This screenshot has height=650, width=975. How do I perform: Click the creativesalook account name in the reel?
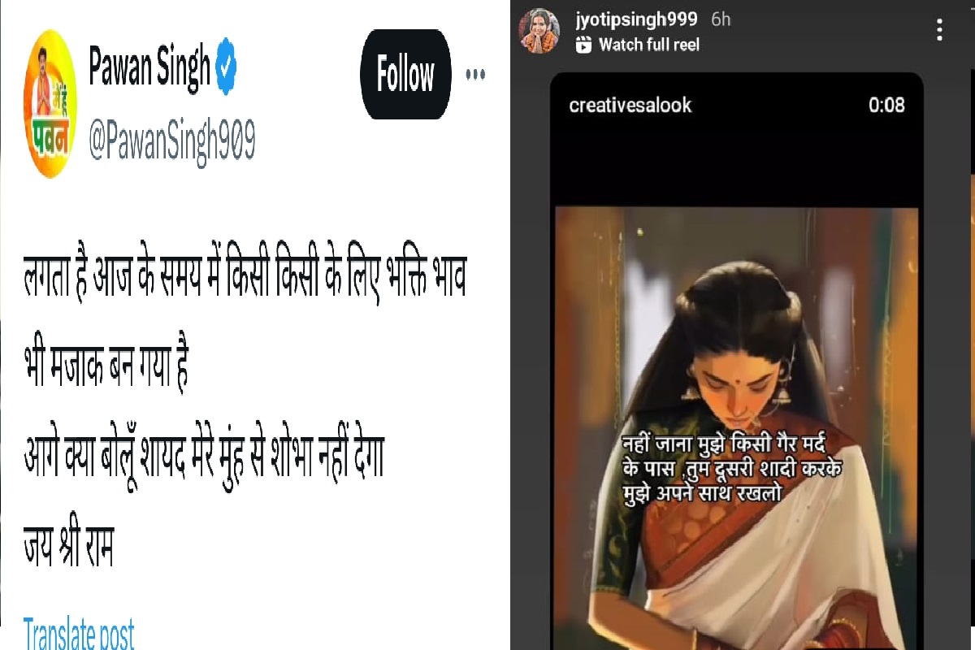click(x=630, y=105)
